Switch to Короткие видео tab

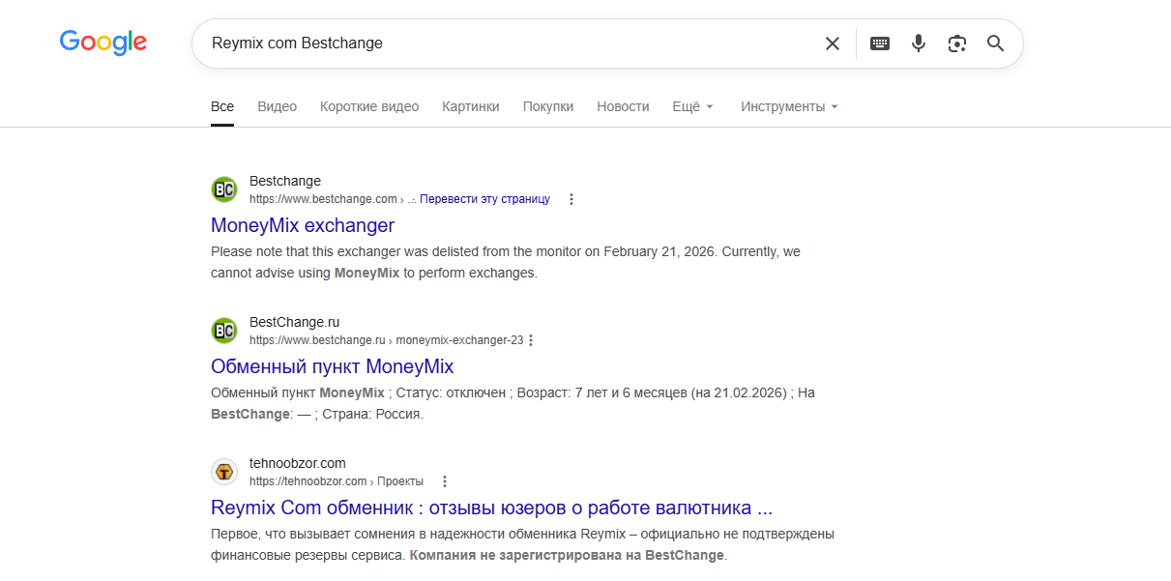coord(369,106)
